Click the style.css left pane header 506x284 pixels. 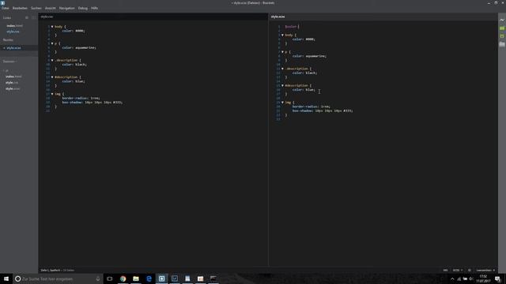click(x=47, y=17)
